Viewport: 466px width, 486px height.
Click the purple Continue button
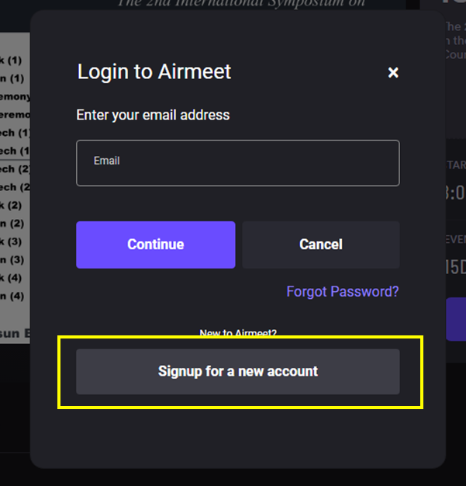click(x=156, y=245)
